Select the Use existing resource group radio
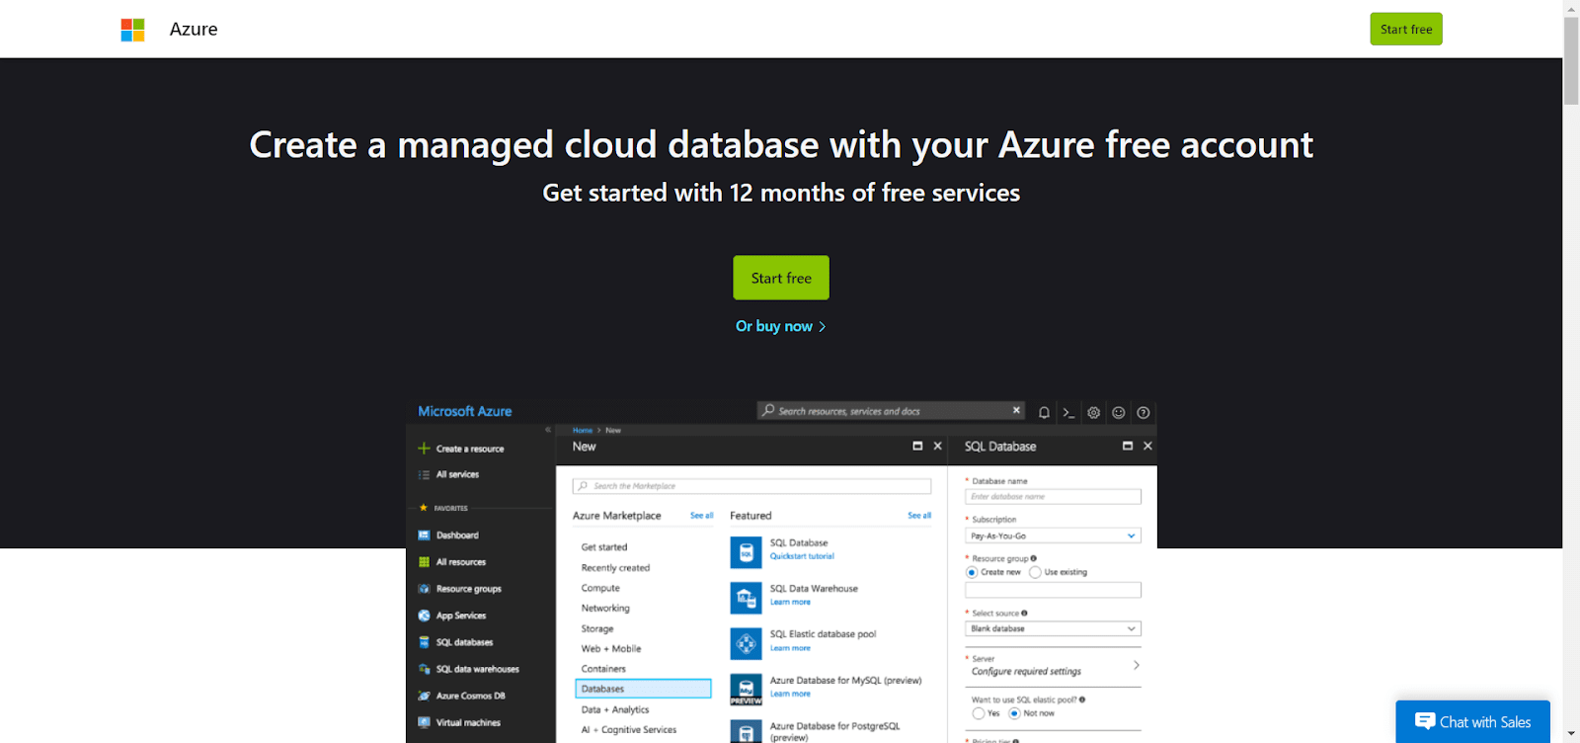The width and height of the screenshot is (1580, 743). (1035, 572)
